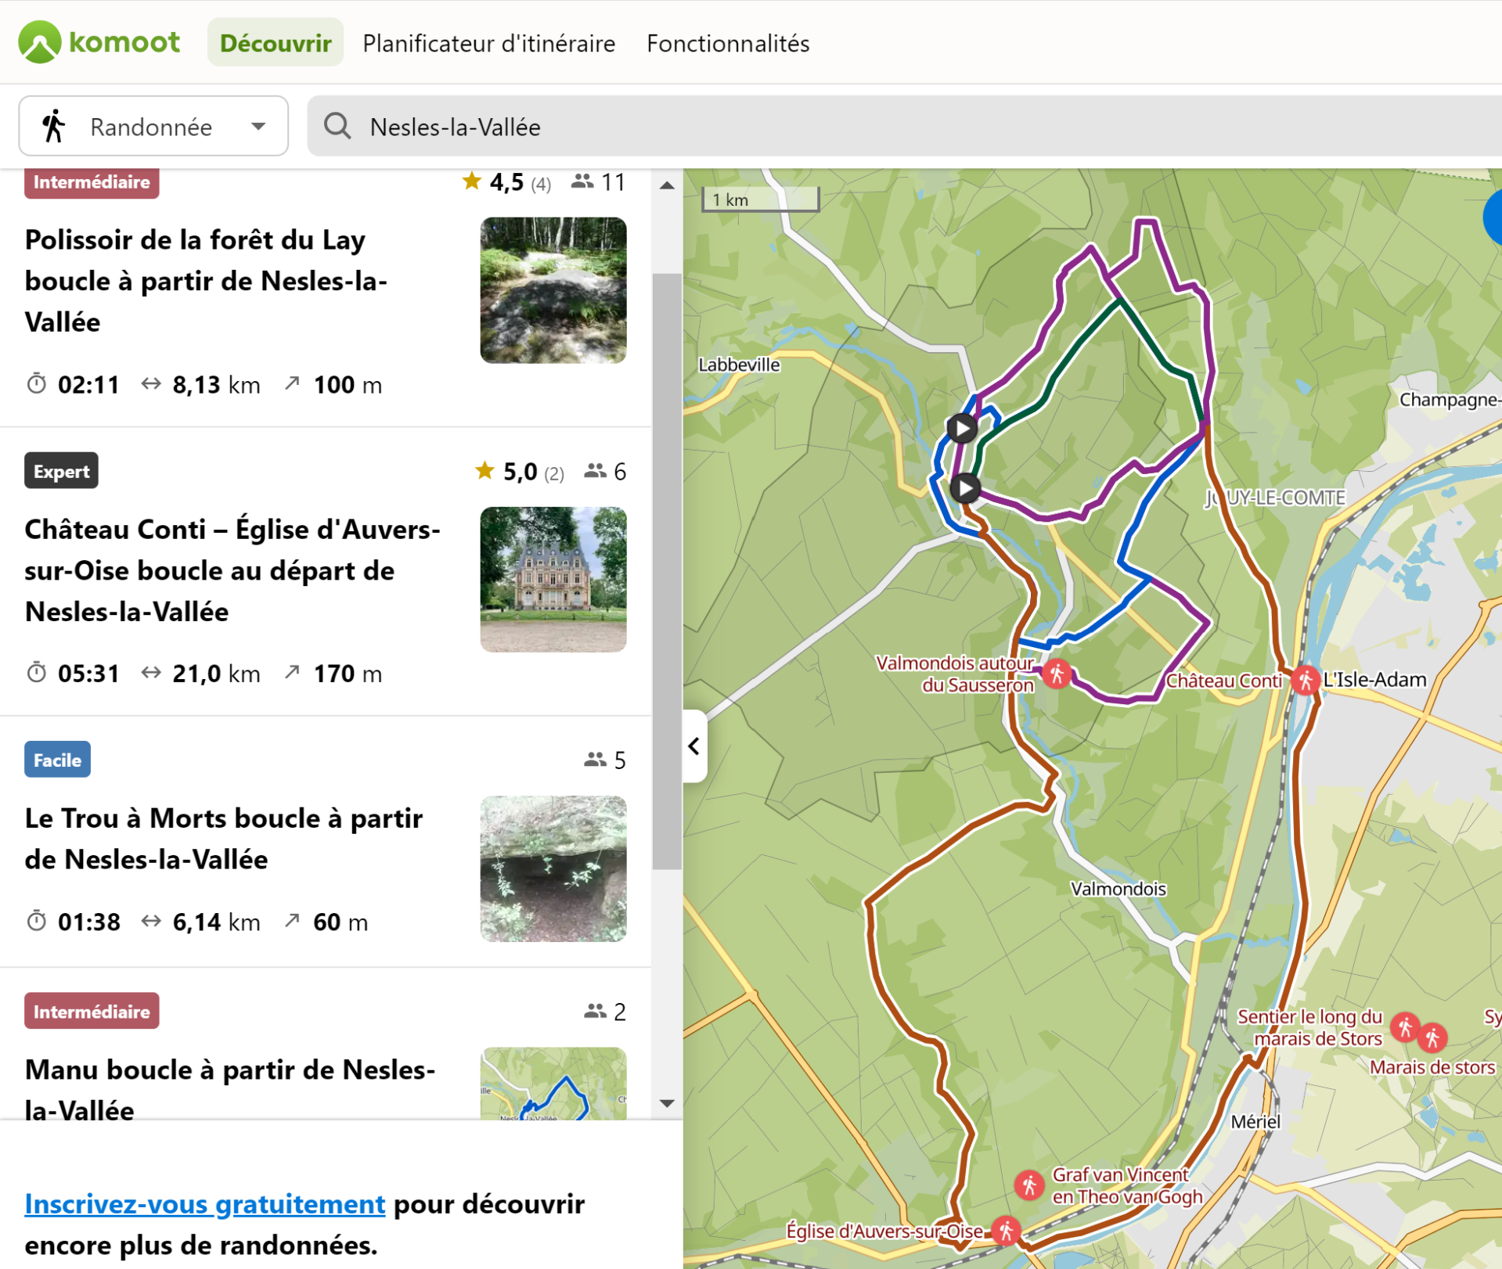Image resolution: width=1502 pixels, height=1269 pixels.
Task: Focus the Nesles-la-Vallée search field
Action: (x=904, y=126)
